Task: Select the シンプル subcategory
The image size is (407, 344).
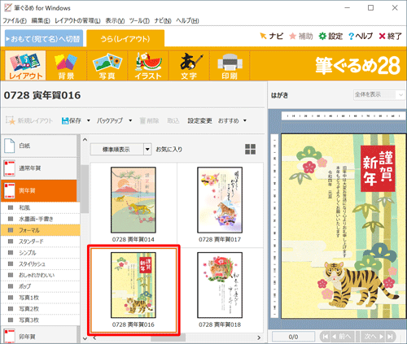Action: (41, 253)
